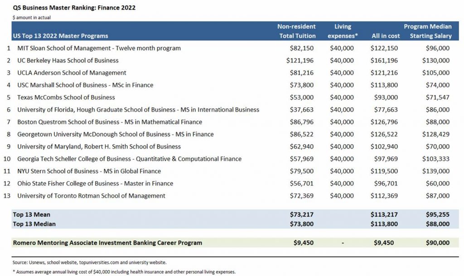Select UC Berkeley starting salary $130,000
Image resolution: width=464 pixels, height=276 pixels.
[436, 60]
